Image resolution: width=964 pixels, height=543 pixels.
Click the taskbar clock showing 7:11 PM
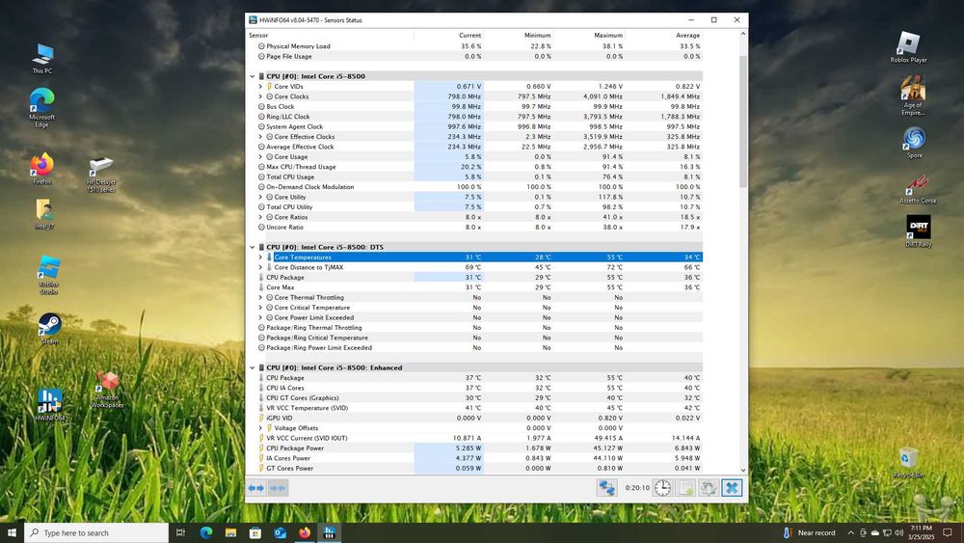point(921,532)
